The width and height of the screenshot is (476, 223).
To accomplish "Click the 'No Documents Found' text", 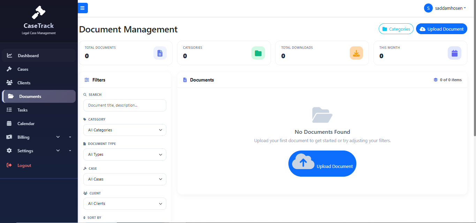I will (x=322, y=132).
